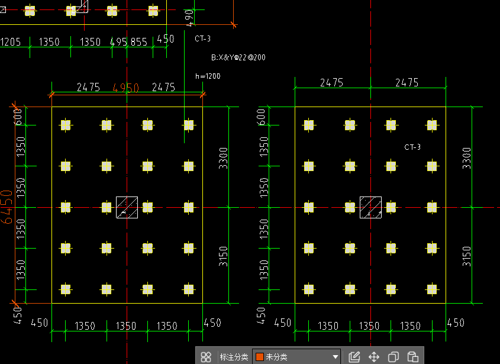Image resolution: width=500 pixels, height=364 pixels.
Task: Click the edit annotation pencil icon
Action: [354, 357]
